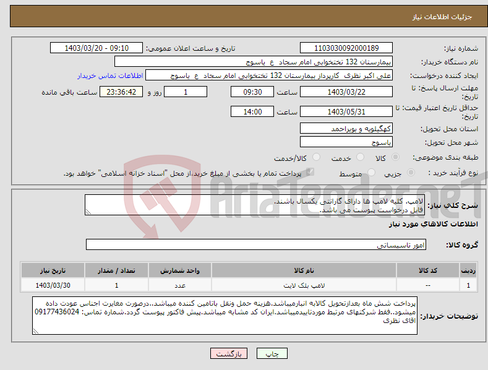Select the خدمت radio button
The image size is (488, 370).
[x=360, y=157]
